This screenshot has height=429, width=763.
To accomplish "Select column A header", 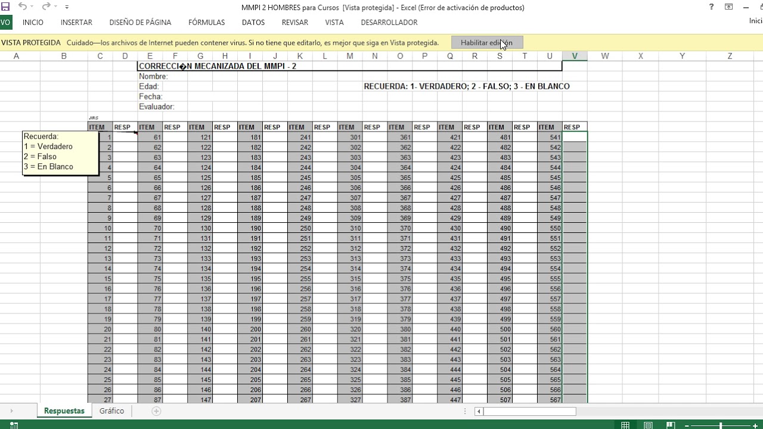I will tap(16, 56).
